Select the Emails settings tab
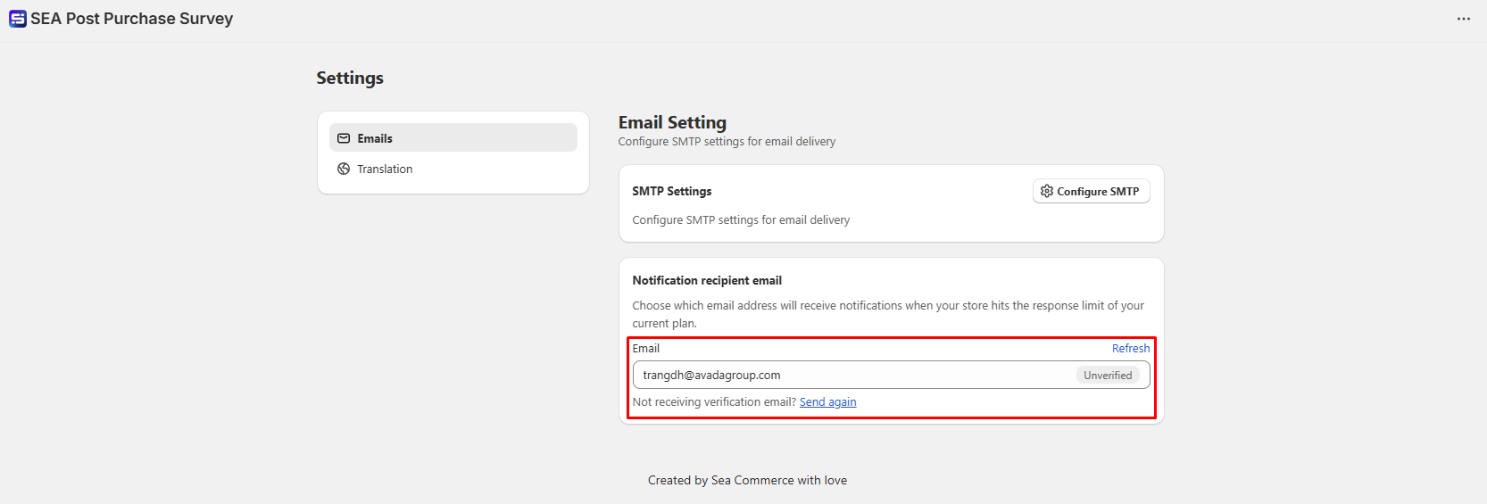1487x504 pixels. pos(453,138)
